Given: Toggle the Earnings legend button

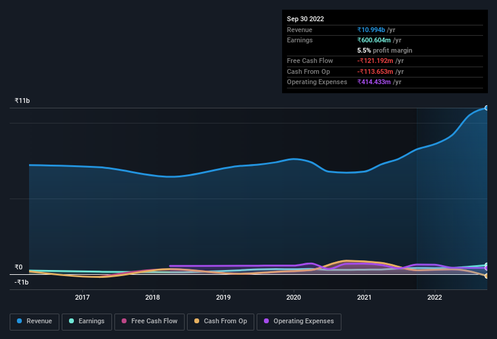Looking at the screenshot, I should 87,322.
